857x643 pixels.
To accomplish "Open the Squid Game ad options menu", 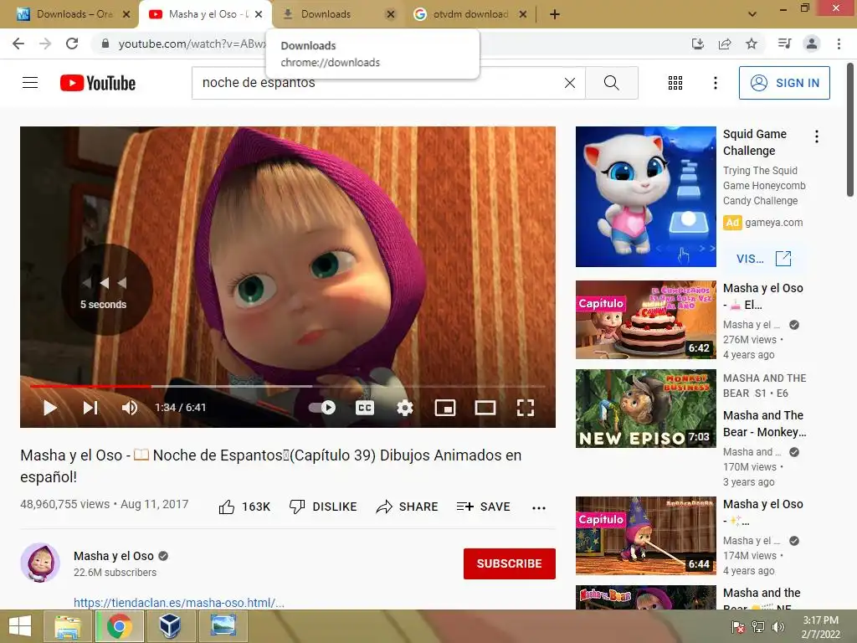I will (817, 136).
